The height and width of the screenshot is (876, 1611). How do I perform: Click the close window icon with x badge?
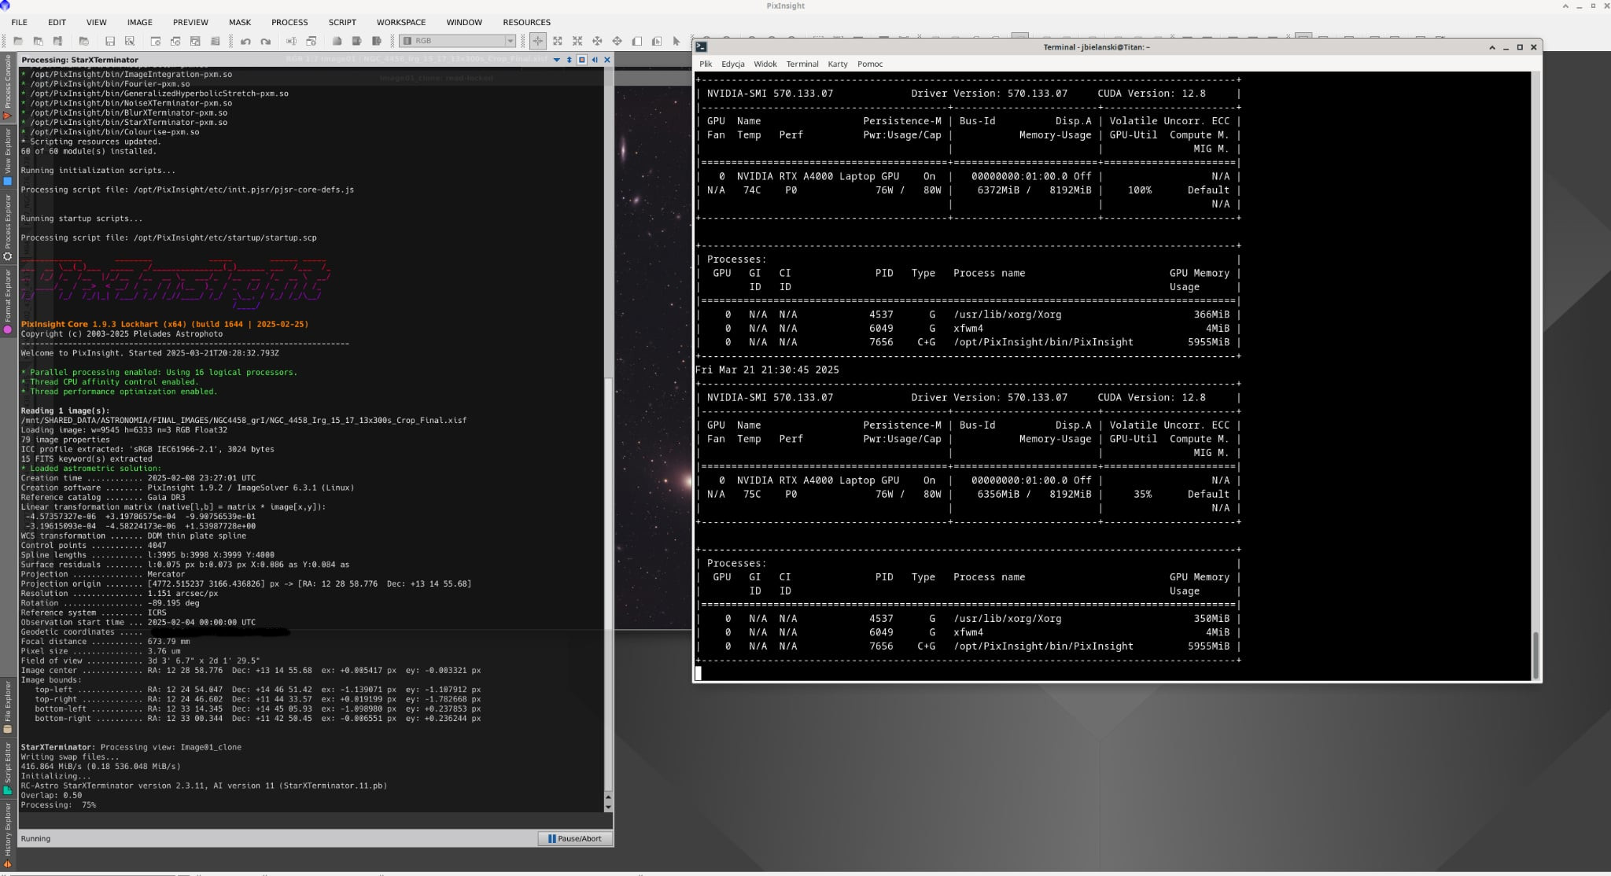[155, 41]
